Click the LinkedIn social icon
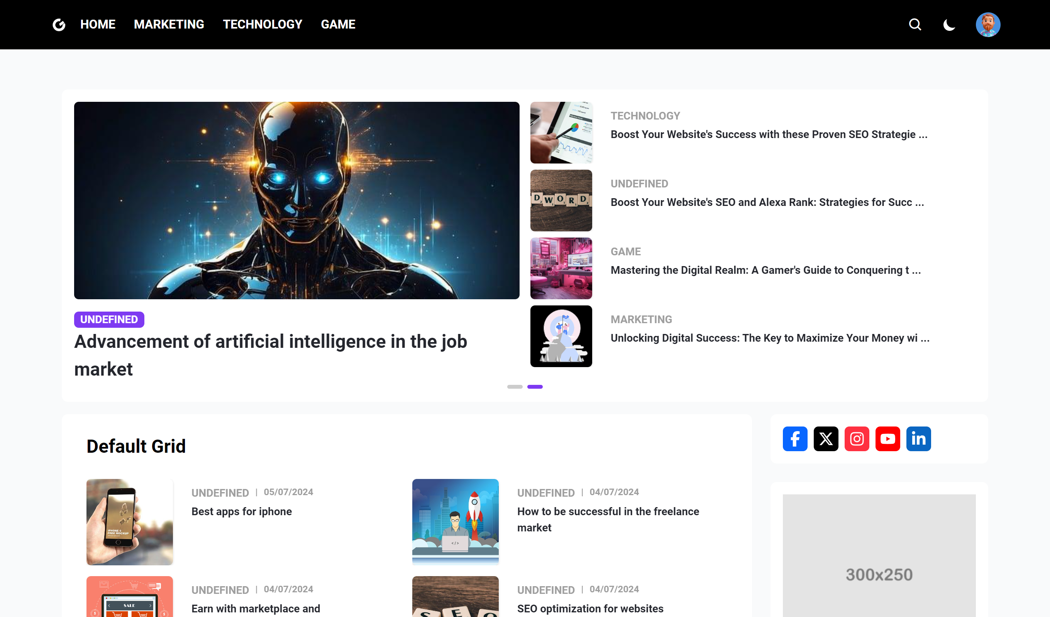This screenshot has width=1050, height=617. click(x=918, y=438)
